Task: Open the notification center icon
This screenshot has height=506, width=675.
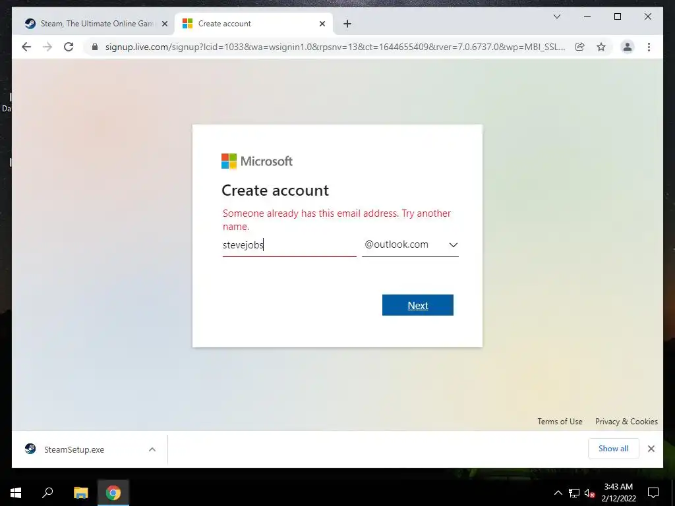Action: [x=653, y=493]
